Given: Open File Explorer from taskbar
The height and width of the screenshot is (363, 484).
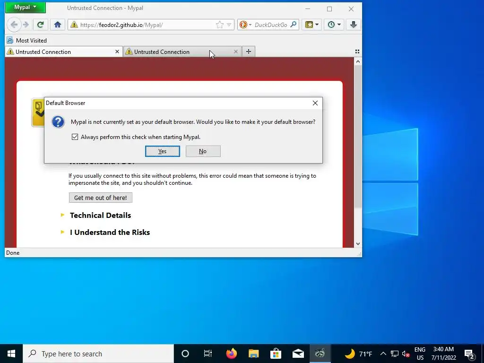Looking at the screenshot, I should point(253,354).
